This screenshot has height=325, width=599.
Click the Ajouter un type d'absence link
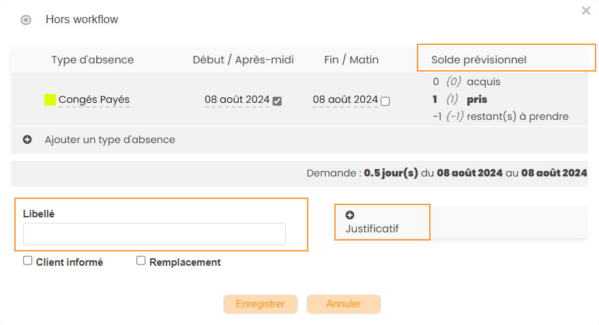click(x=110, y=140)
